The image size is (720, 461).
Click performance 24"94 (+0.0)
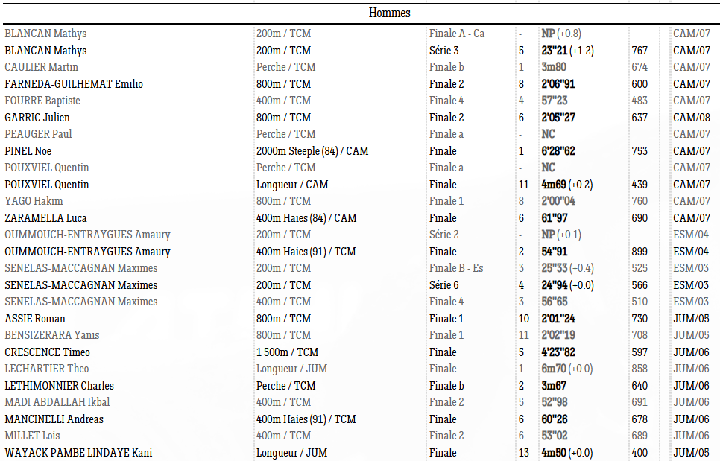click(567, 284)
